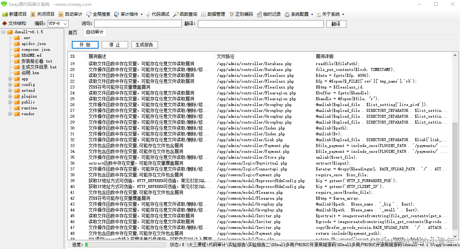Select the runtime folder in tree
Screen dimensions: 460x249
29,108
